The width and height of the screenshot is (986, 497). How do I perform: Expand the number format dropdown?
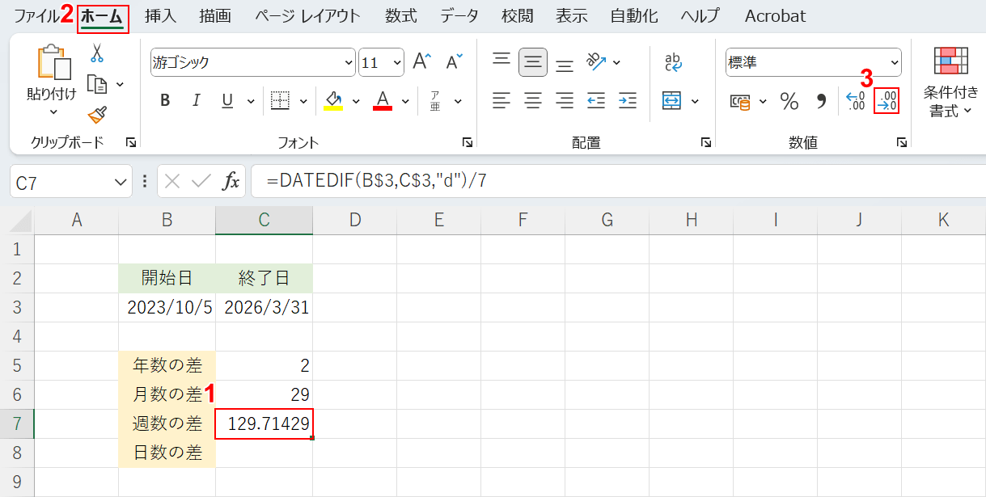(894, 62)
